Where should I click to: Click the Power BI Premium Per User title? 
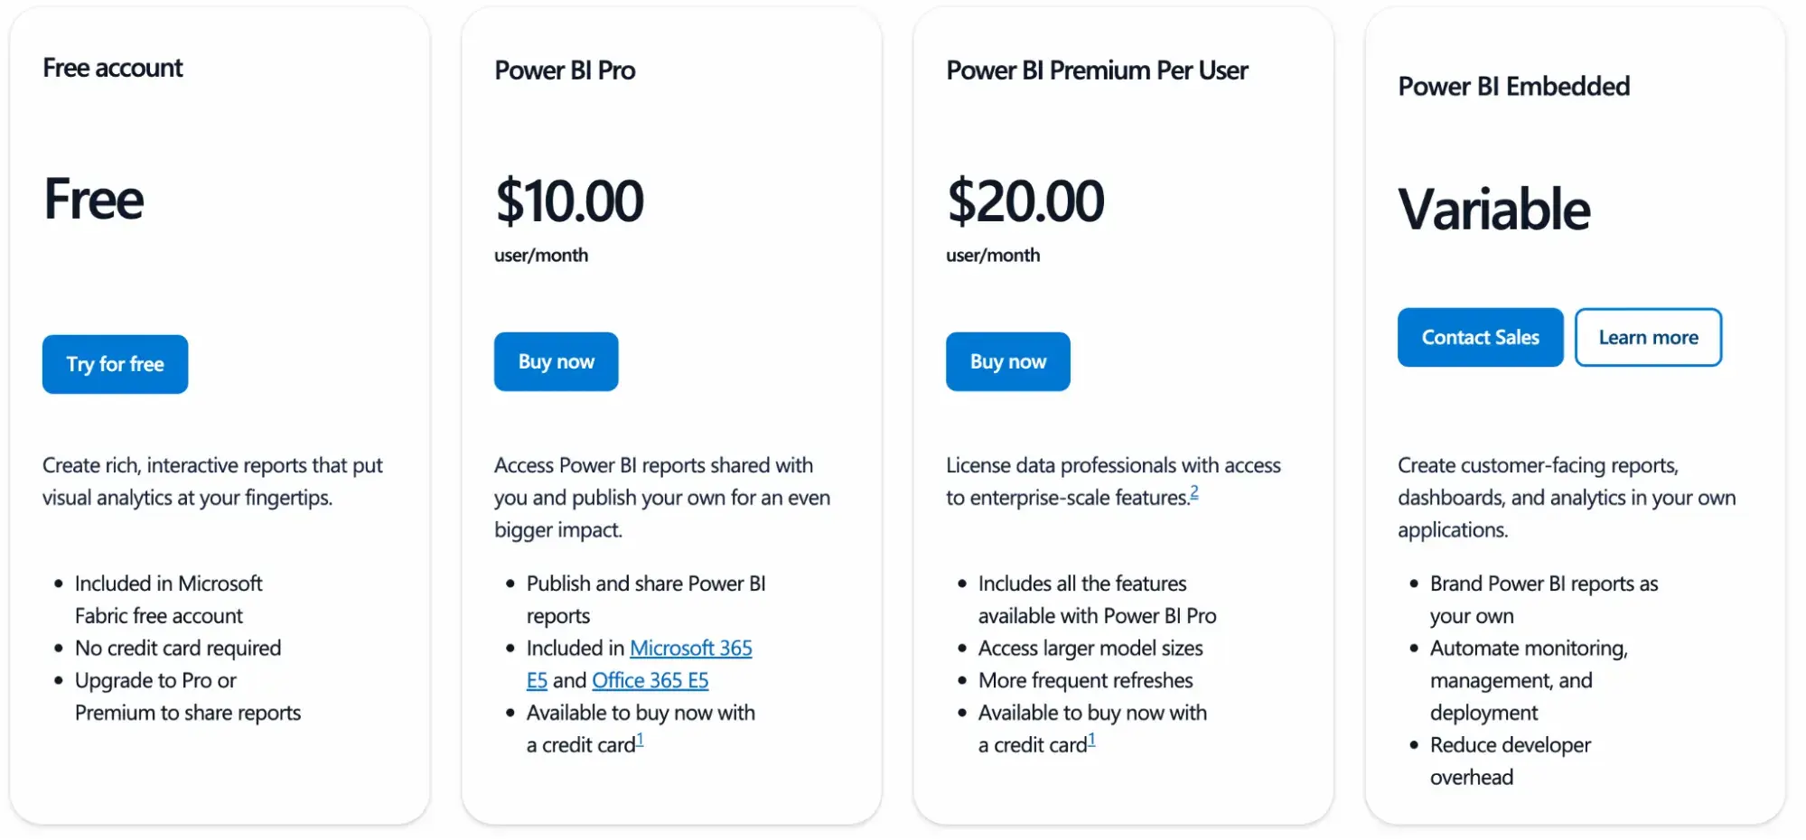[x=1097, y=70]
